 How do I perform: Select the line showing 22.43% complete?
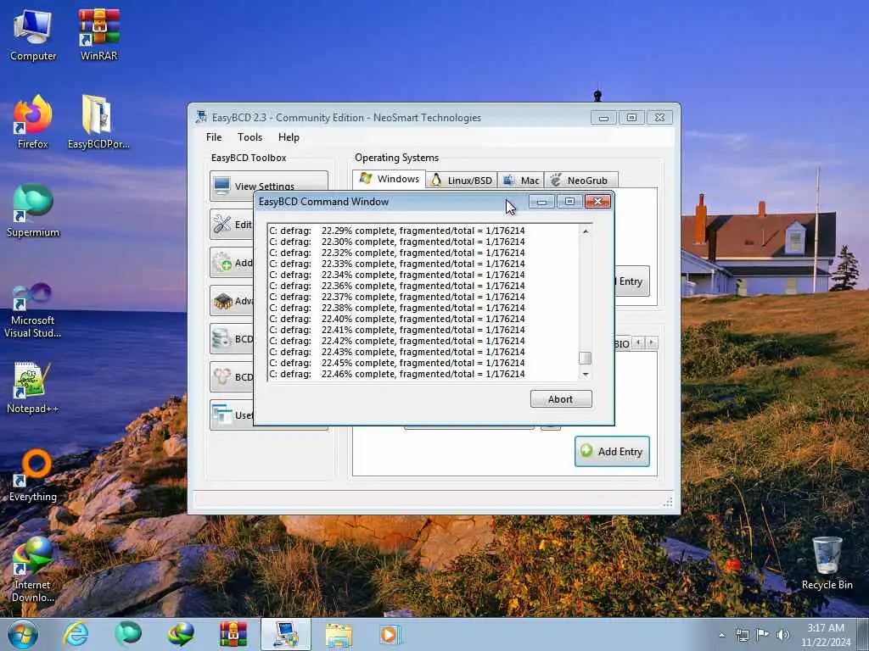click(x=397, y=352)
